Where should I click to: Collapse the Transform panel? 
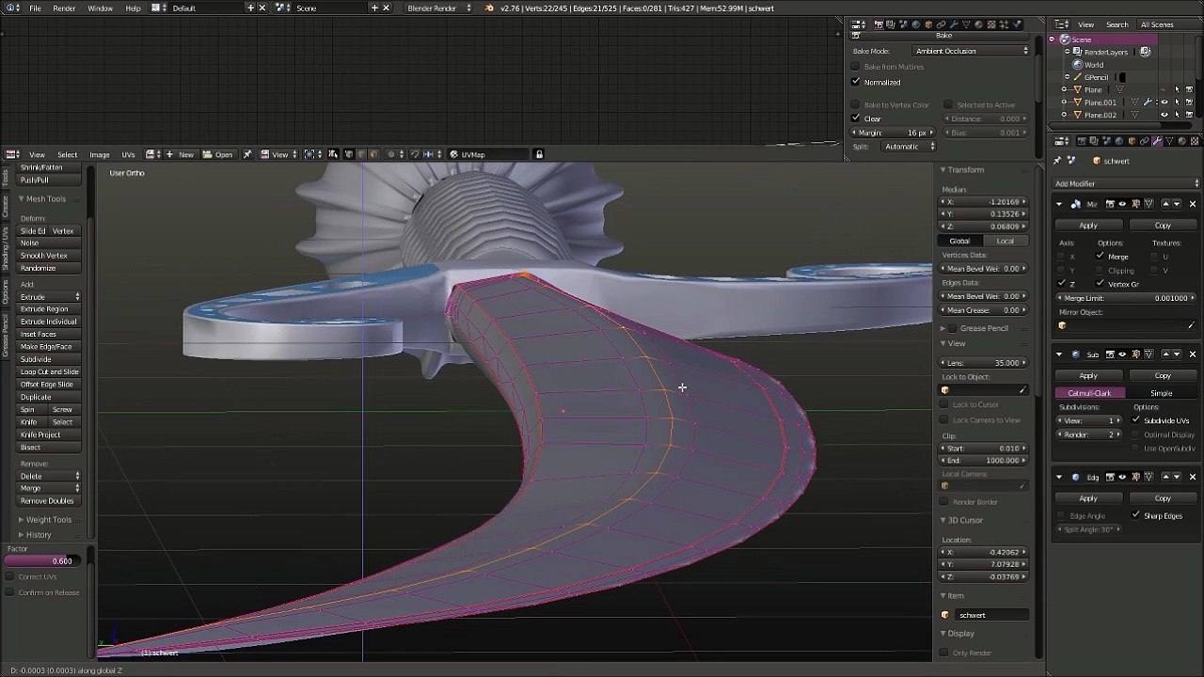[x=943, y=170]
